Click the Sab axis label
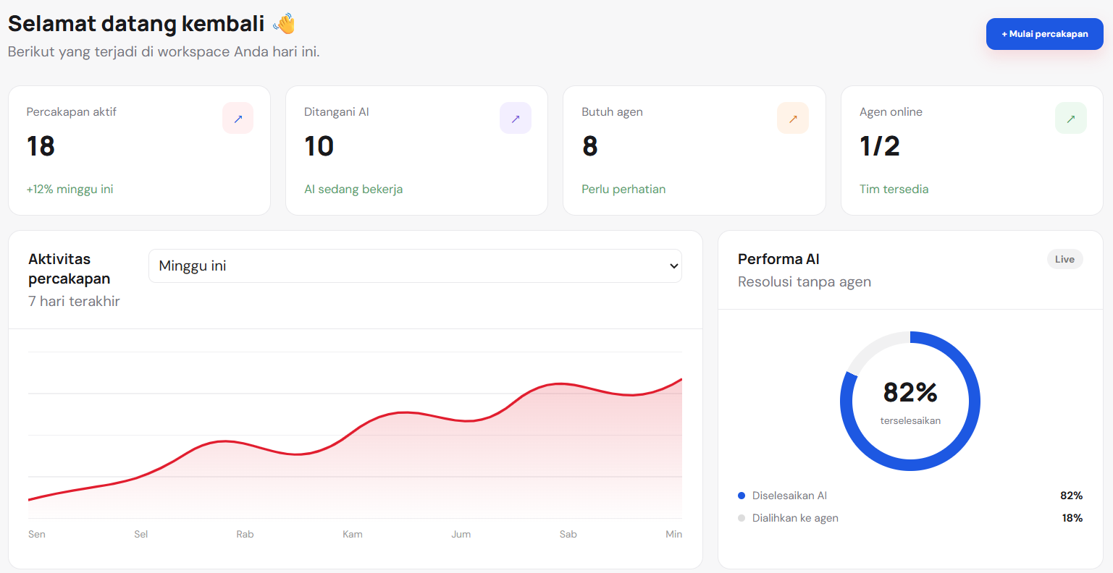 point(568,534)
